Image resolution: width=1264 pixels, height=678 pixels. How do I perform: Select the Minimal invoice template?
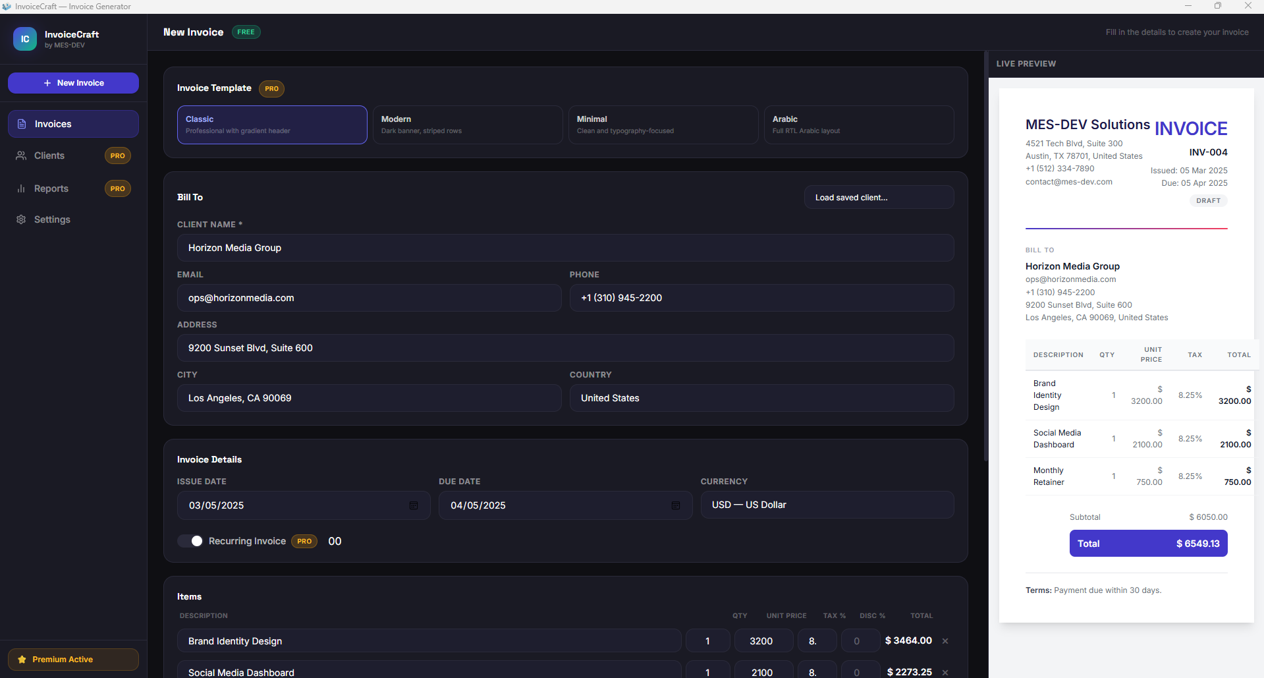click(663, 125)
